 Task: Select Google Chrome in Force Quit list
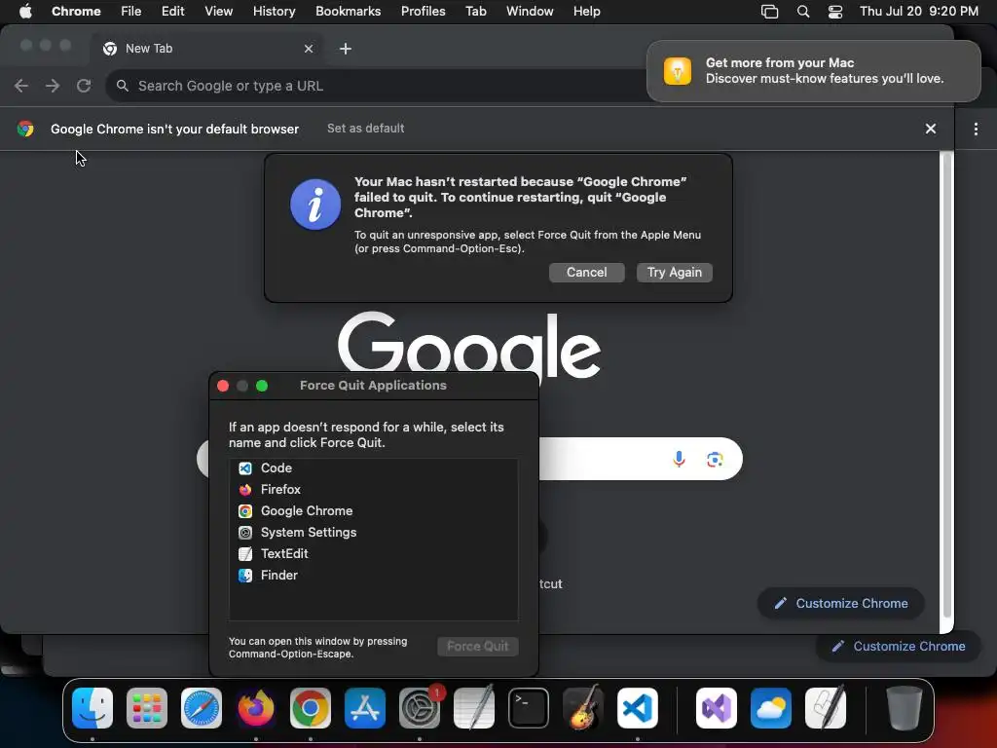click(x=373, y=510)
